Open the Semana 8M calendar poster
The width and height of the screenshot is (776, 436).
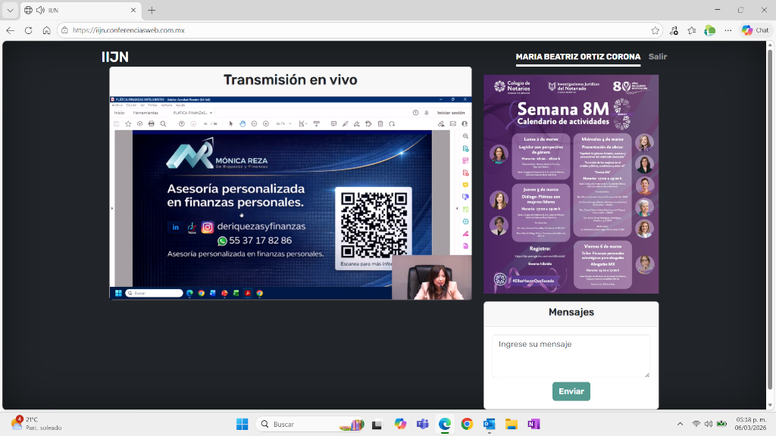click(x=571, y=184)
